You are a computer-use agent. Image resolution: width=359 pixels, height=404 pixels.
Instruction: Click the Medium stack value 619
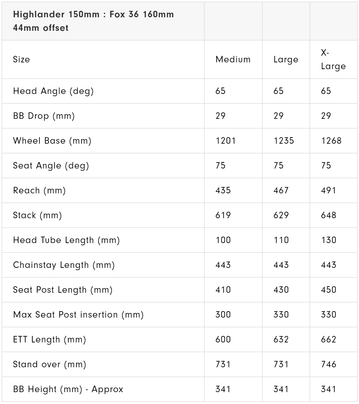[x=223, y=215]
